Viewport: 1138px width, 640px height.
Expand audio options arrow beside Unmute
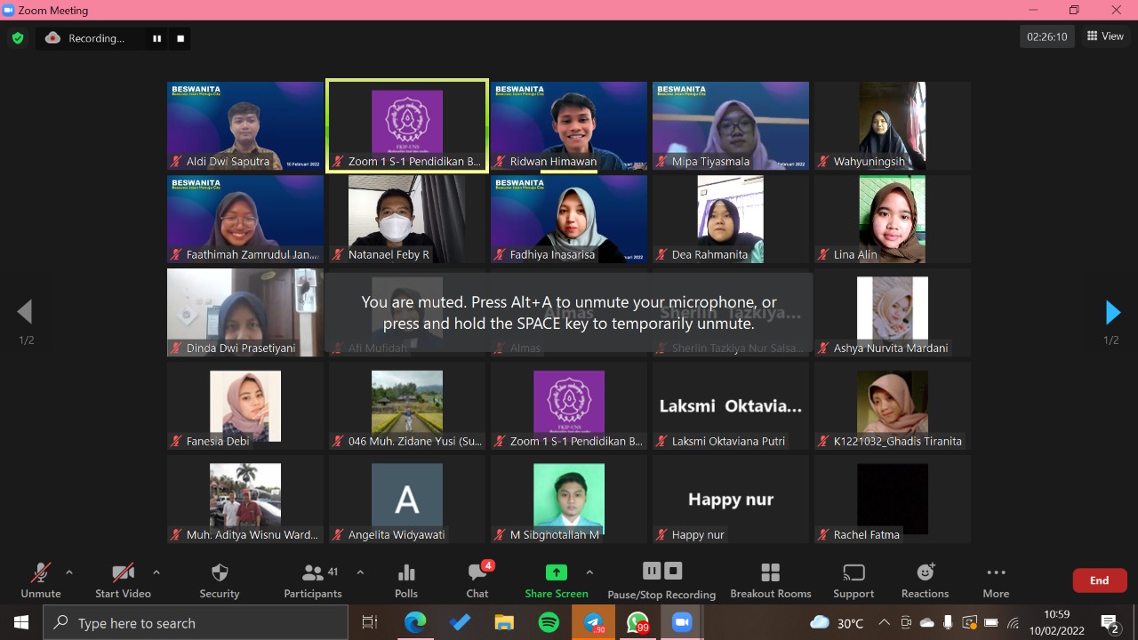[69, 572]
